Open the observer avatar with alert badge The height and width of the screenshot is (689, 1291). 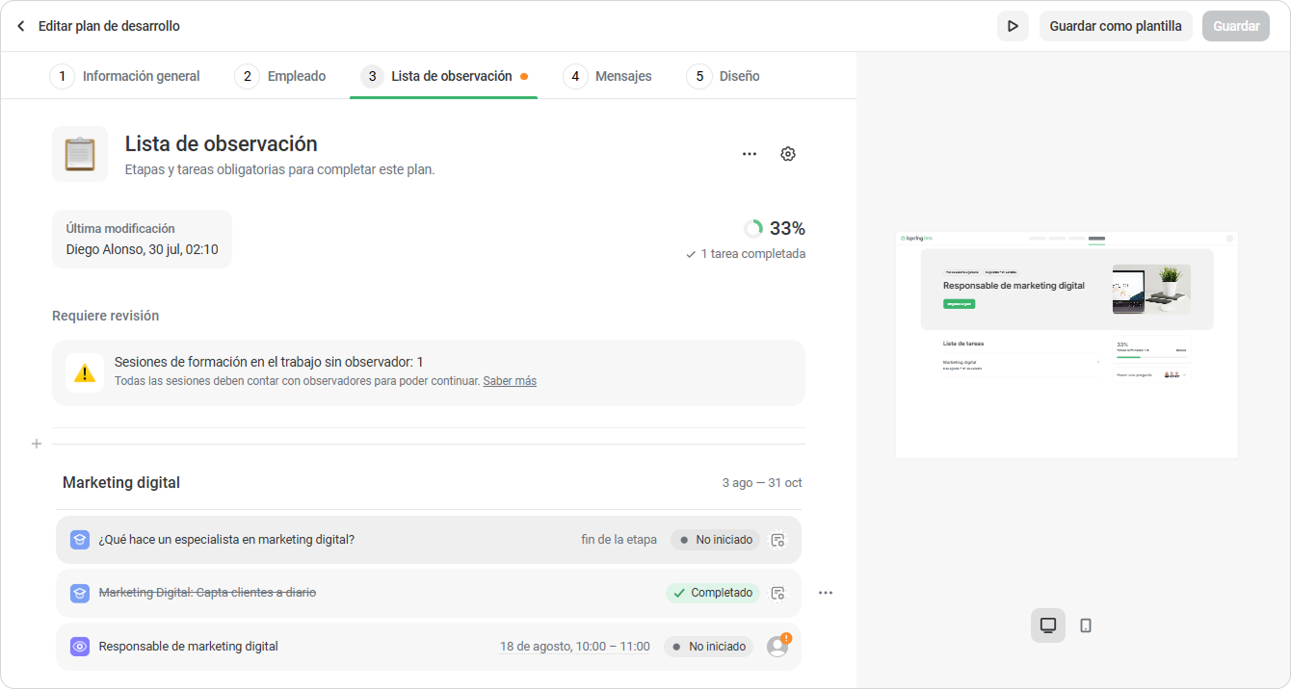coord(778,646)
